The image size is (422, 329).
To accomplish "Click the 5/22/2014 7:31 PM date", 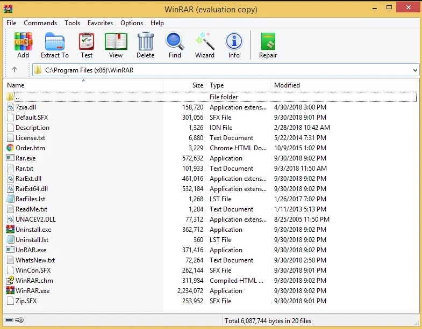I will point(300,137).
